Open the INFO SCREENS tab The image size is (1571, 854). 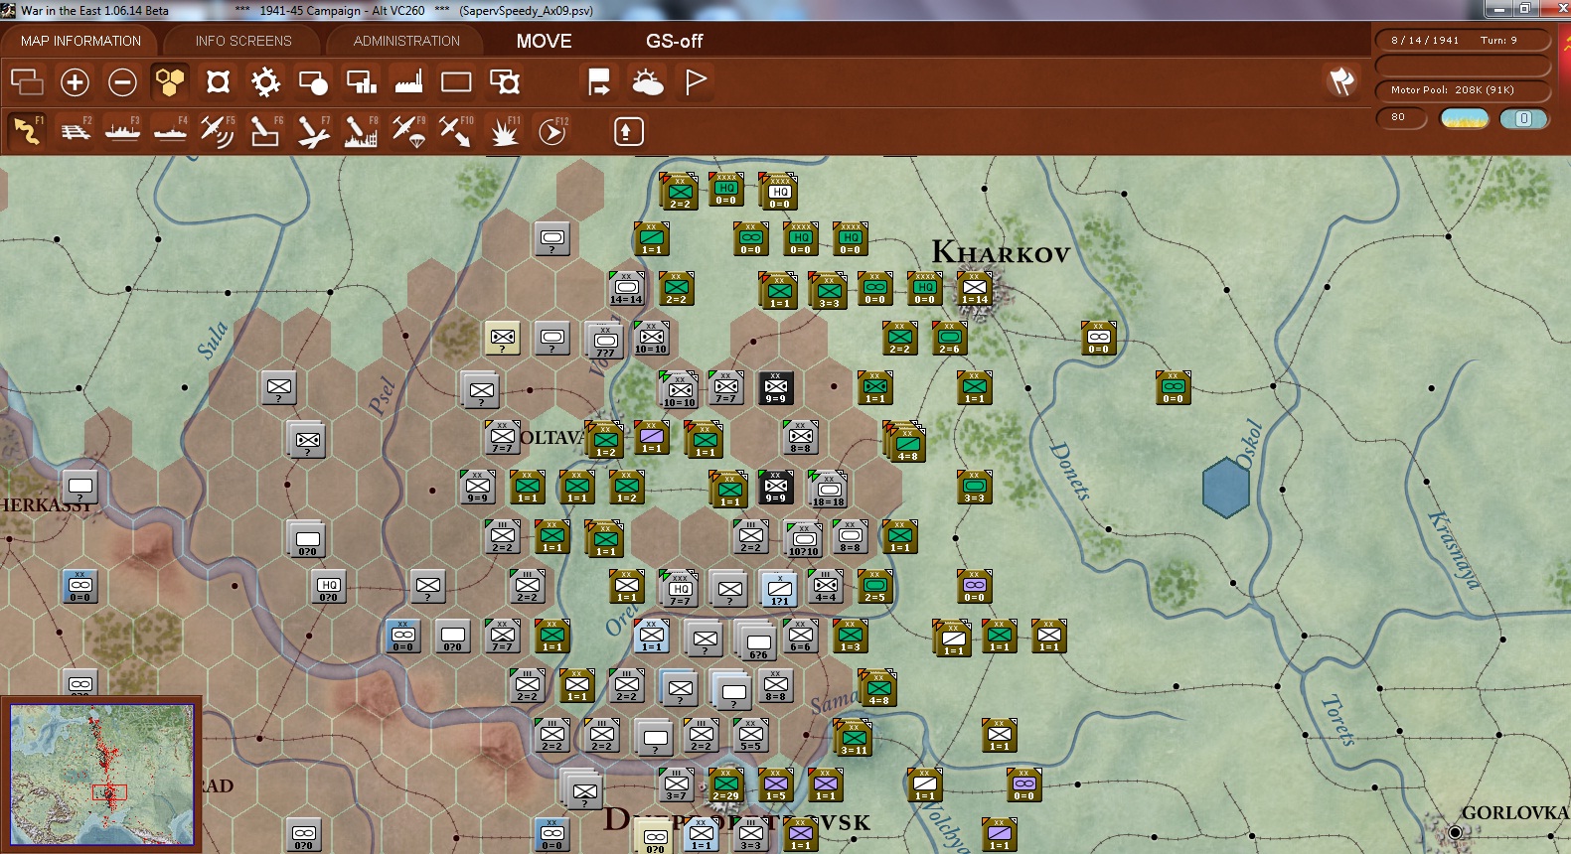(243, 41)
